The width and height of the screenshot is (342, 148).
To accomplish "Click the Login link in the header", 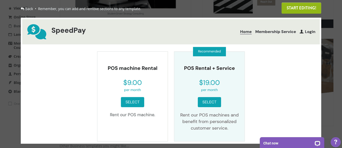I will click(x=310, y=32).
